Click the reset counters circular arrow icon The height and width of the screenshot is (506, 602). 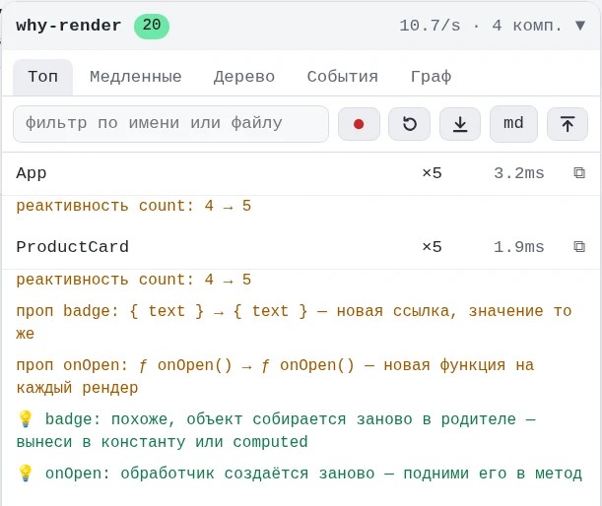click(409, 124)
